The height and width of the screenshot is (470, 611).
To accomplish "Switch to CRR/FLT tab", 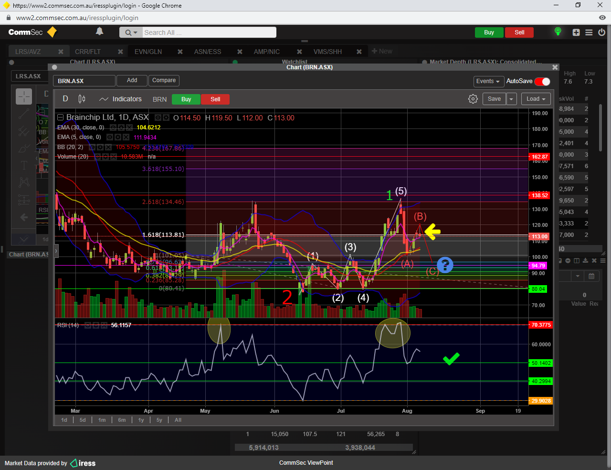I will [88, 52].
